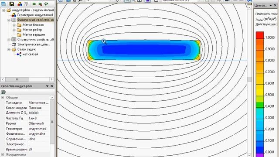
Task: Click the folder icon of Метки ребер
Action: pos(19,30)
